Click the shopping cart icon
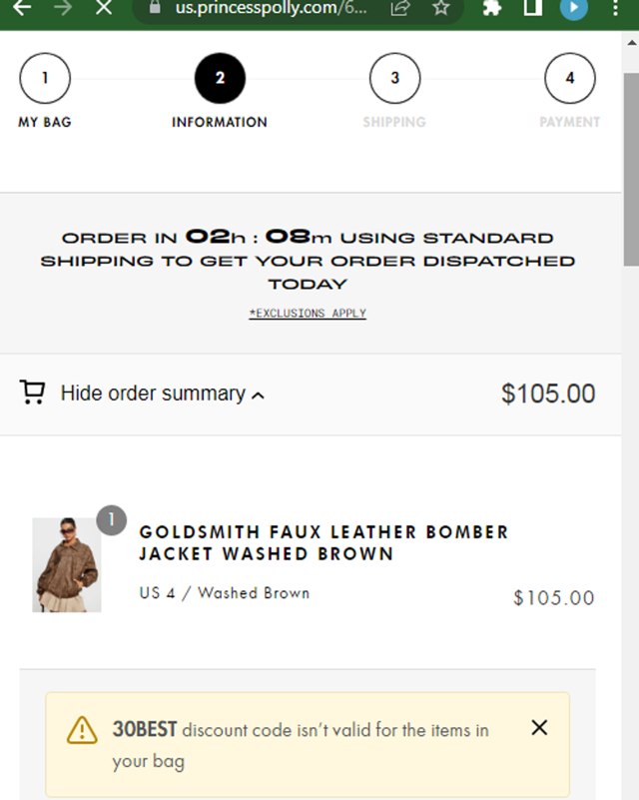The height and width of the screenshot is (800, 639). (x=33, y=393)
